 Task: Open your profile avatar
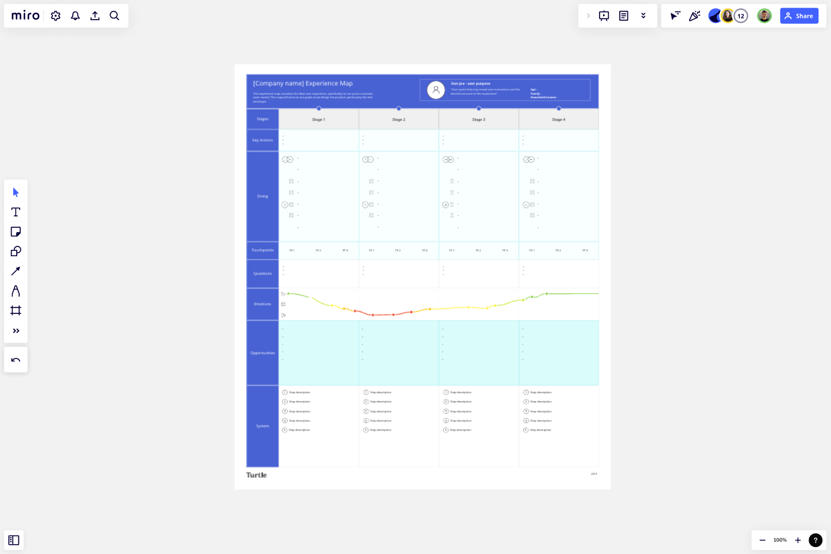click(764, 16)
